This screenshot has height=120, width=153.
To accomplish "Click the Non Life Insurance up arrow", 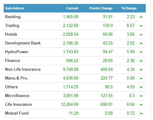I will point(141,70).
